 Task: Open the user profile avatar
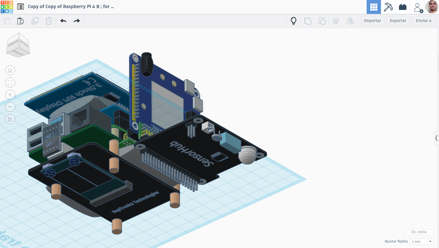(432, 7)
